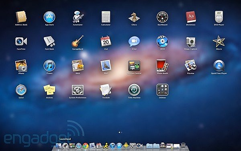Launch Google Chrome from the Dock
The image size is (241, 151).
(x=86, y=146)
